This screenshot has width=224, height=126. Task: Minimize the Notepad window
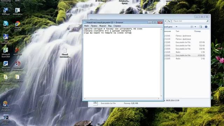[150, 22]
